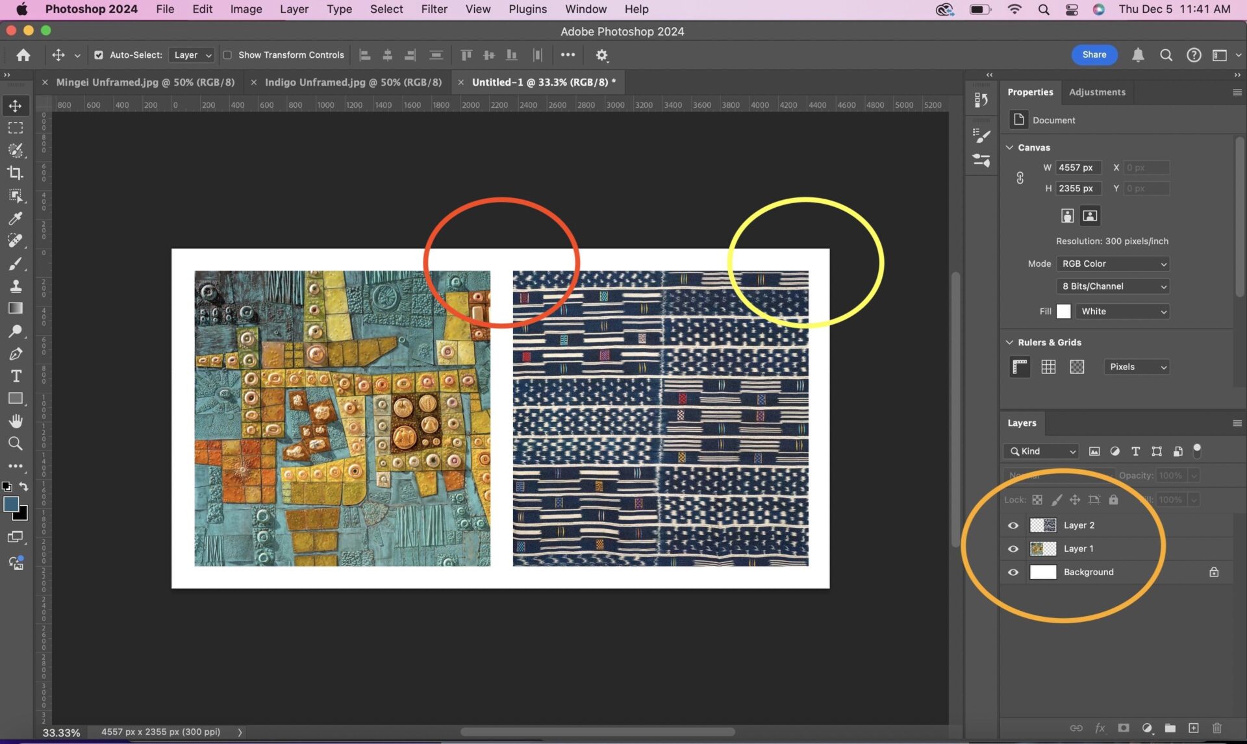Select the Type tool

point(15,376)
